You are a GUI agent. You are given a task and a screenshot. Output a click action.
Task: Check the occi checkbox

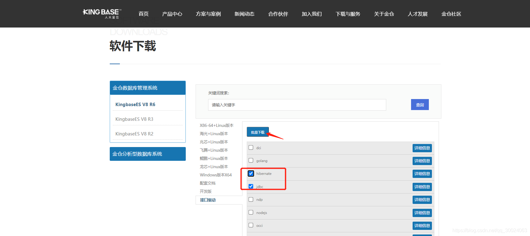pyautogui.click(x=251, y=225)
